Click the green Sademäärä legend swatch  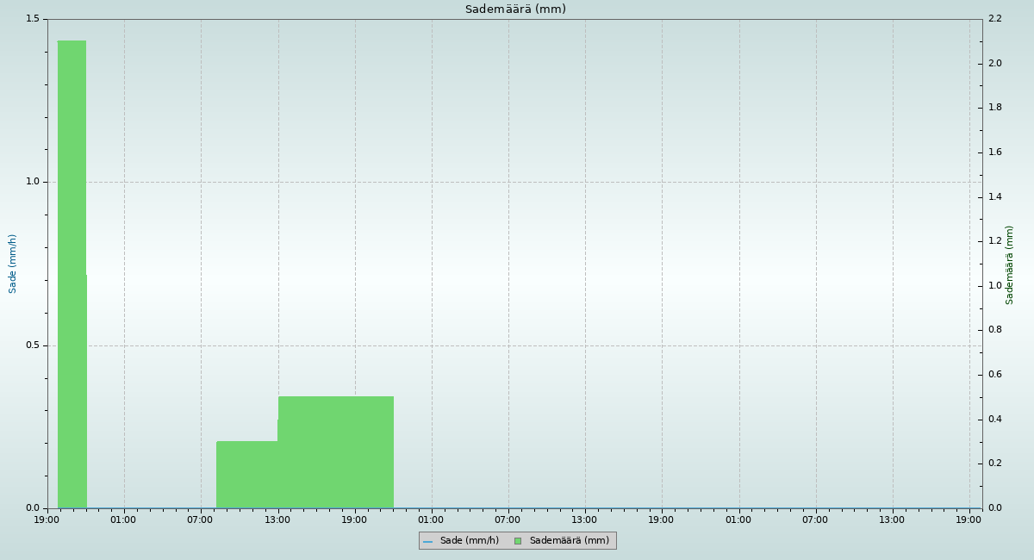[x=518, y=541]
